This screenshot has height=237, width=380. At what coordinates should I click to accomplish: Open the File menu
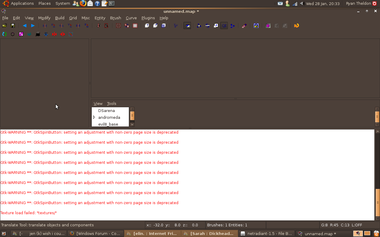tap(5, 18)
